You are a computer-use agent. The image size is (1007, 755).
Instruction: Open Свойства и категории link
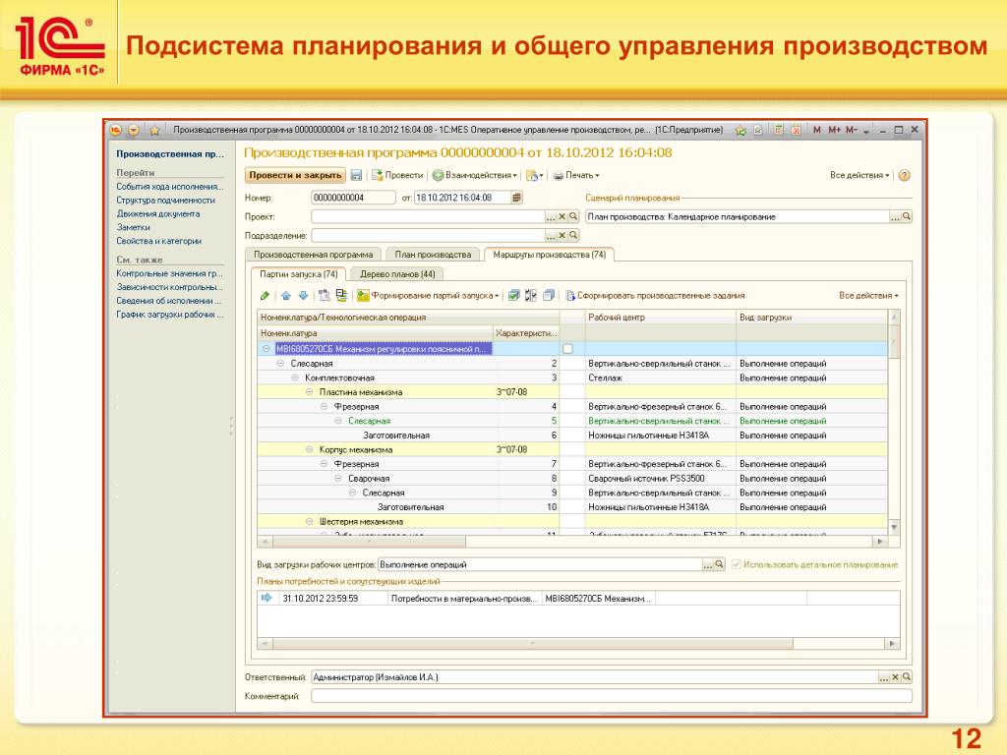(158, 241)
